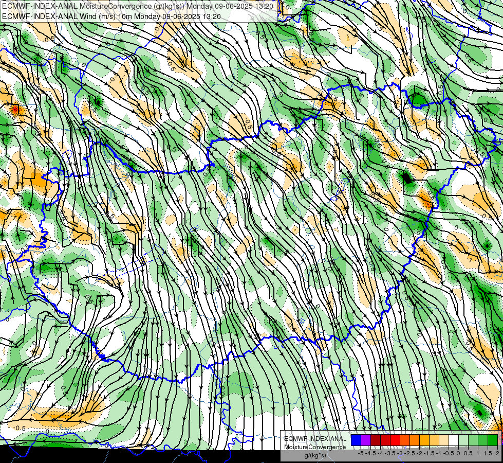This screenshot has height=463, width=503.
Task: Pick the swatch between -4 and -3.5
Action: click(x=385, y=440)
